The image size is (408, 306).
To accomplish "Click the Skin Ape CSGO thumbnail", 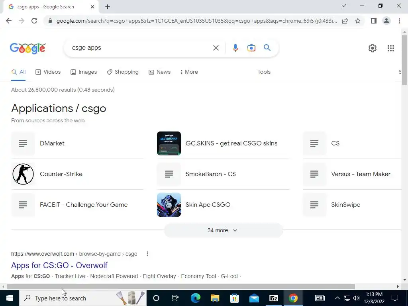I will click(169, 205).
